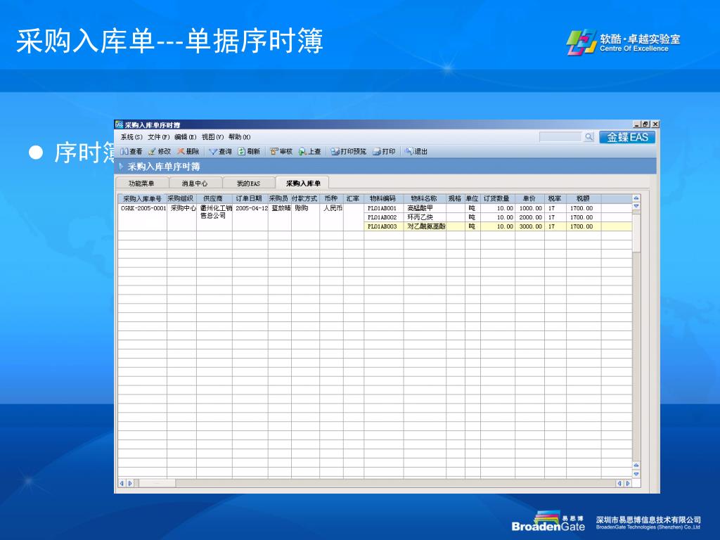The height and width of the screenshot is (540, 720).
Task: Open the 系统(S) menu
Action: (131, 137)
